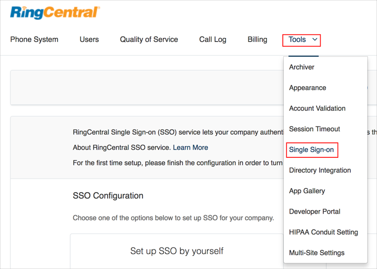Select HIPAA Conduit Setting
This screenshot has width=377, height=269.
(323, 232)
